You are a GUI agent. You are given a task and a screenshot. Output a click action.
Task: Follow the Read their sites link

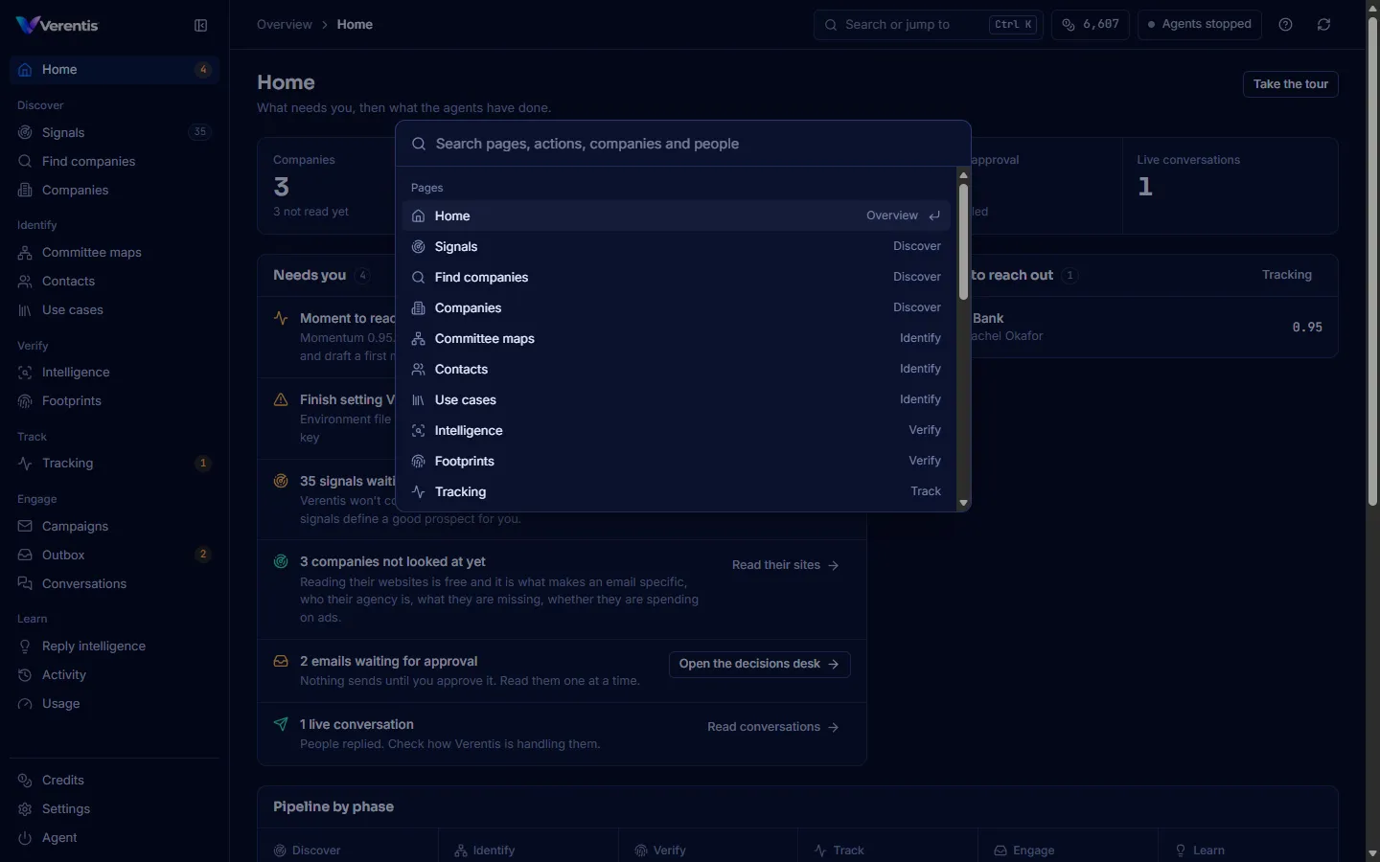tap(786, 565)
